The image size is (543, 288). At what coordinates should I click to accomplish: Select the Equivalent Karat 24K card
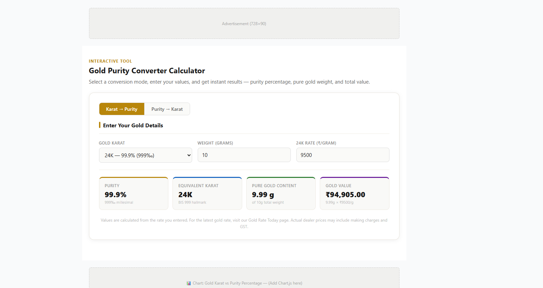(207, 193)
